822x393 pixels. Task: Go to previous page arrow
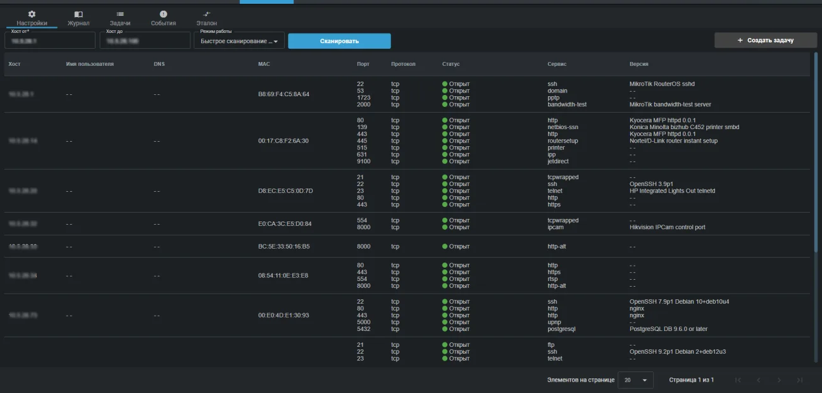pyautogui.click(x=758, y=380)
